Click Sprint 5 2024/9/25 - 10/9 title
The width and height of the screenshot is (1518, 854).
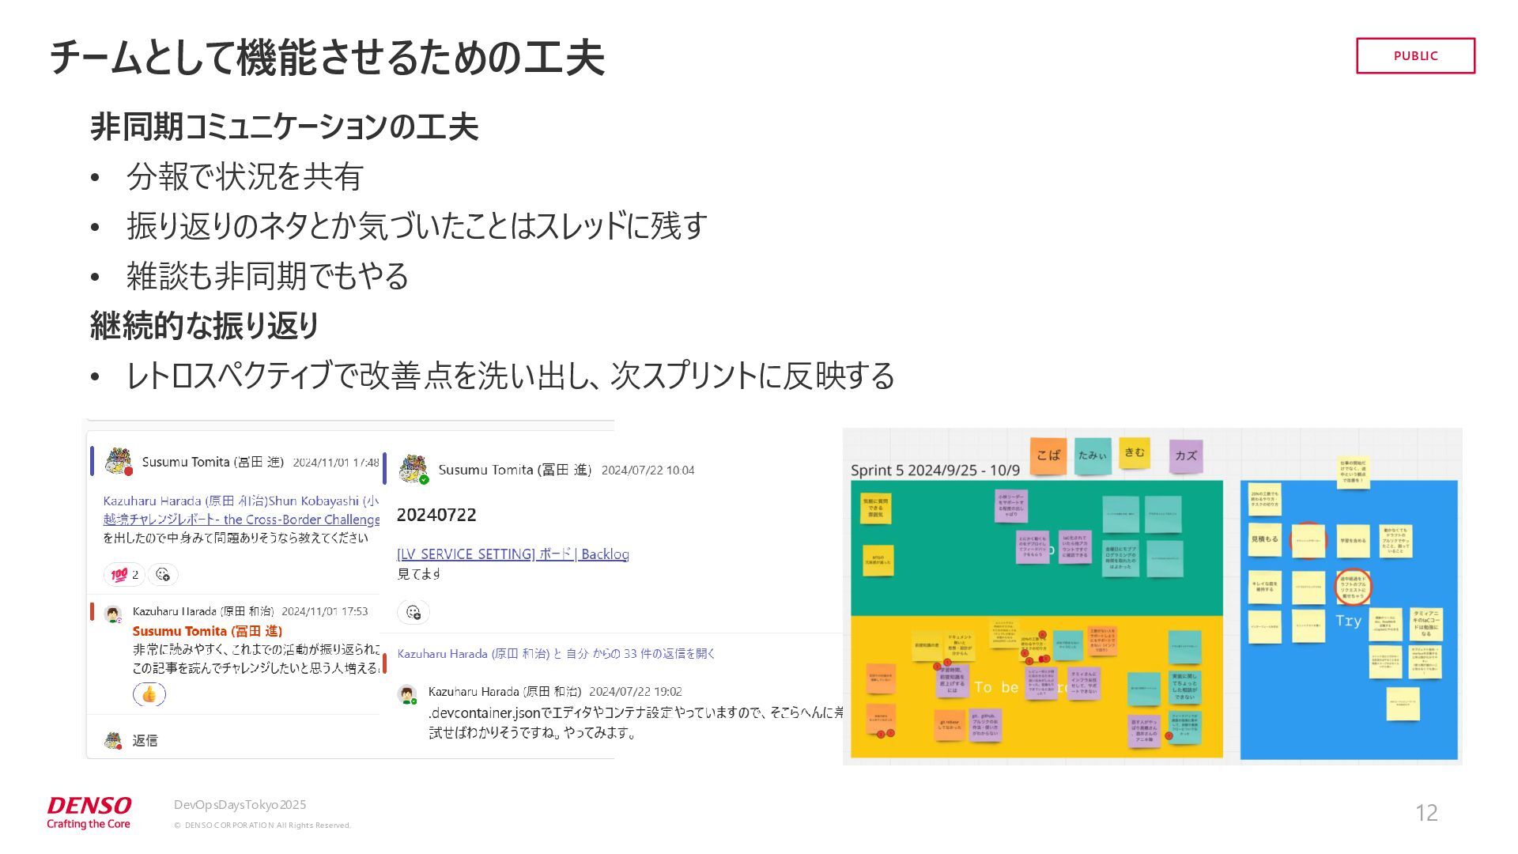click(935, 470)
